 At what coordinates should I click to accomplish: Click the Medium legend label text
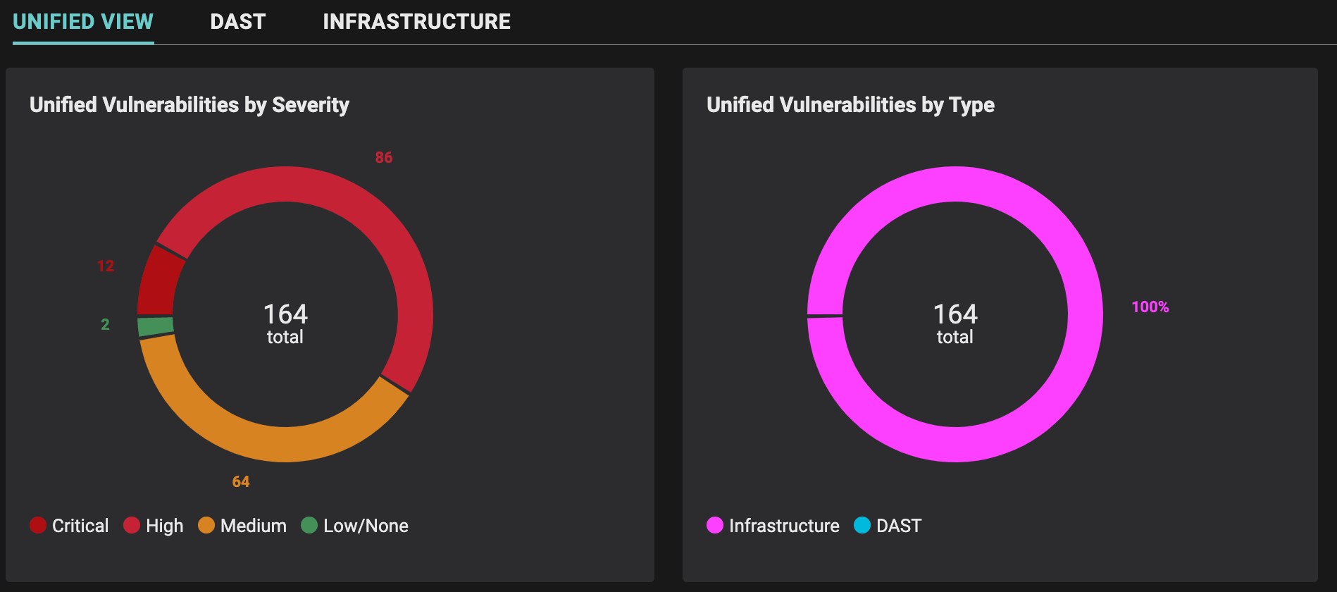pos(254,526)
